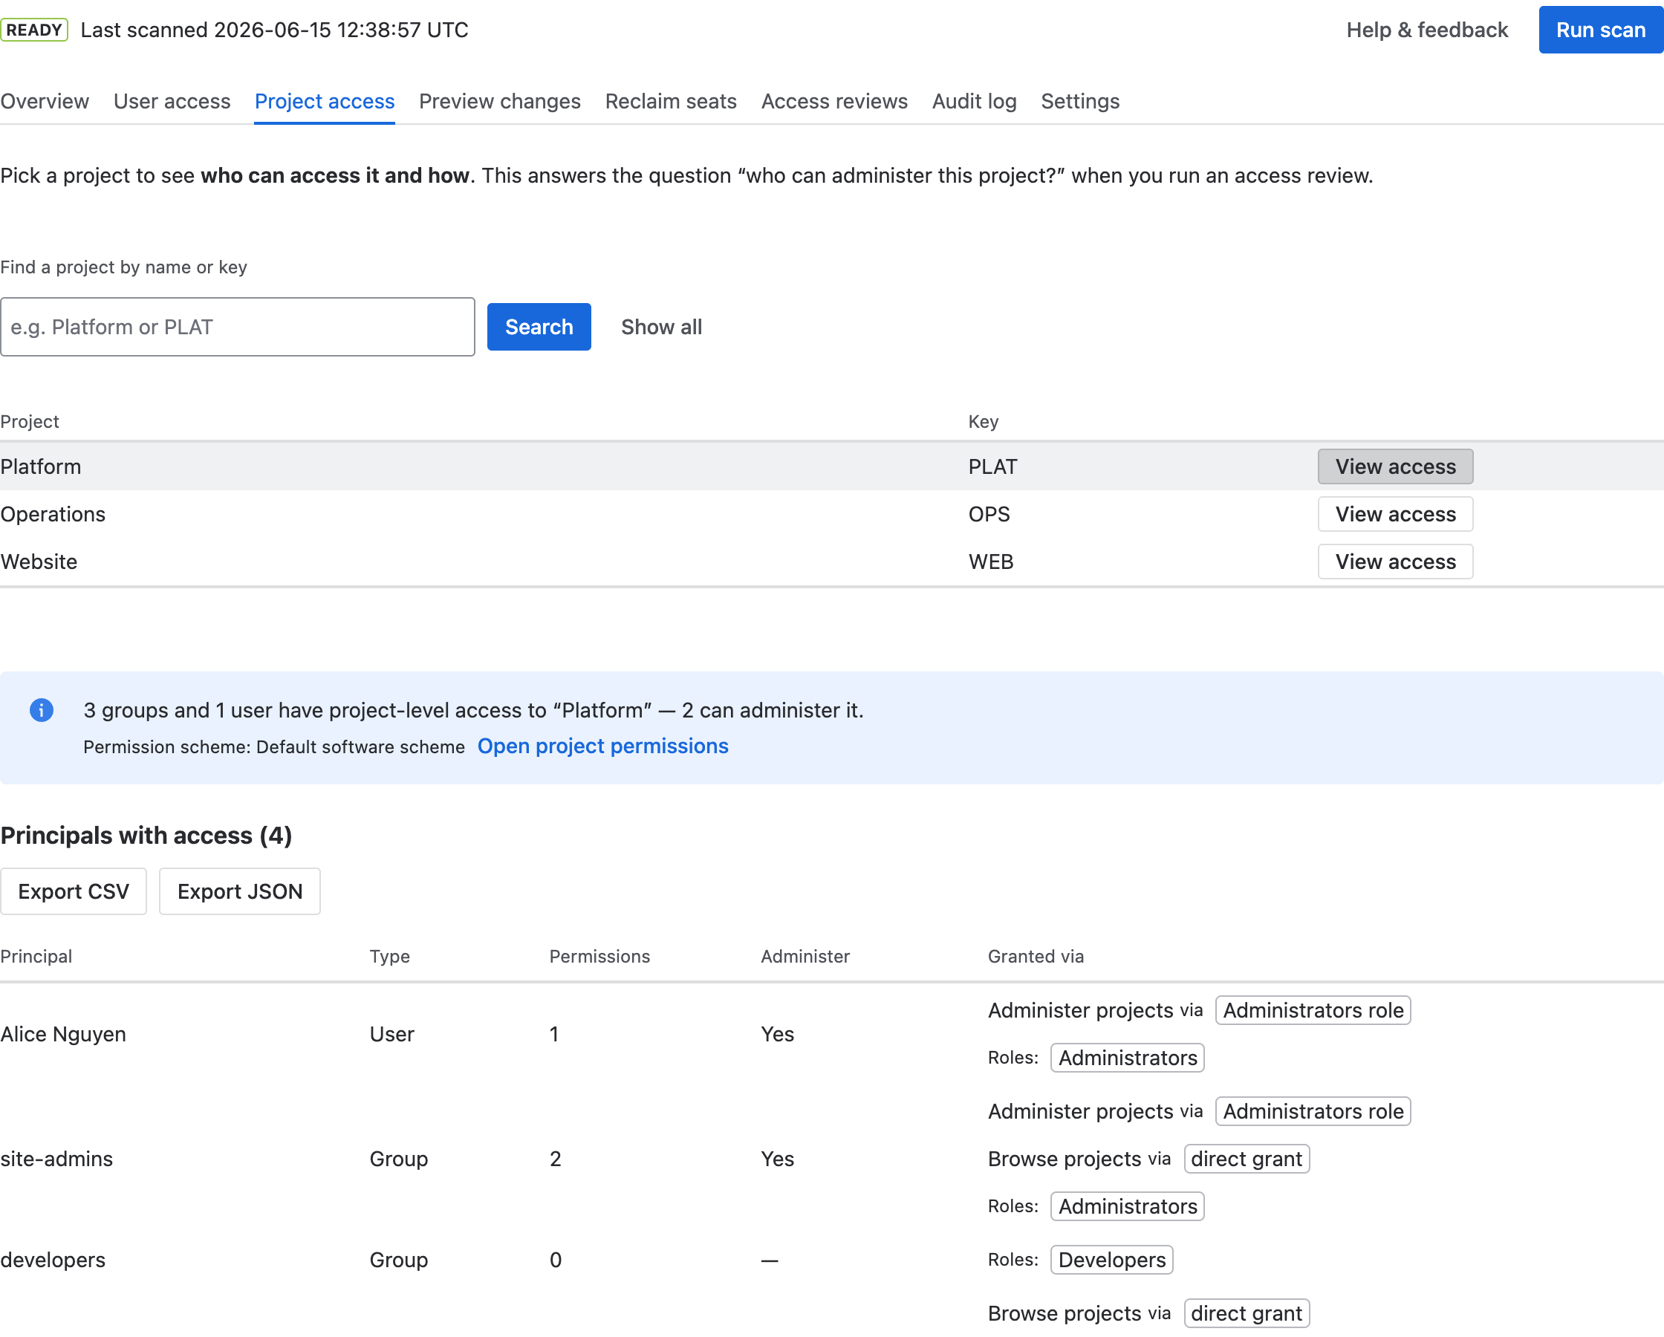Open project permissions link

point(602,746)
